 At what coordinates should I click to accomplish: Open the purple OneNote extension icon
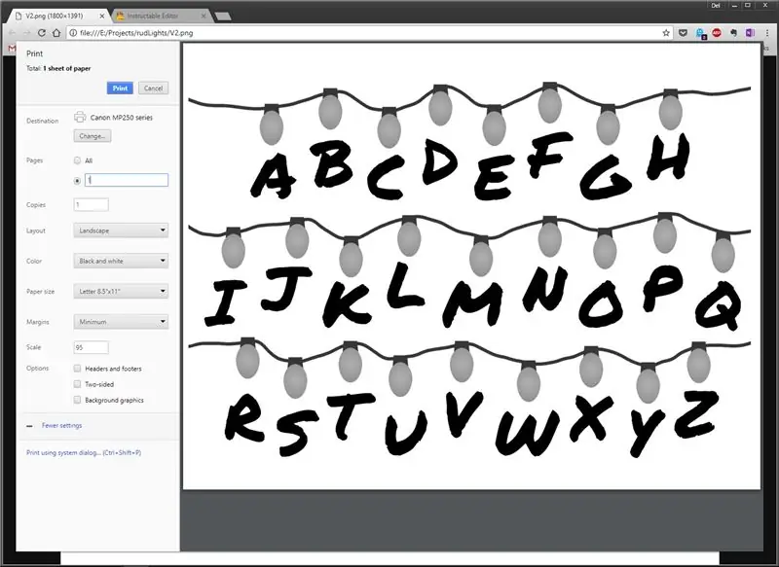[x=750, y=33]
